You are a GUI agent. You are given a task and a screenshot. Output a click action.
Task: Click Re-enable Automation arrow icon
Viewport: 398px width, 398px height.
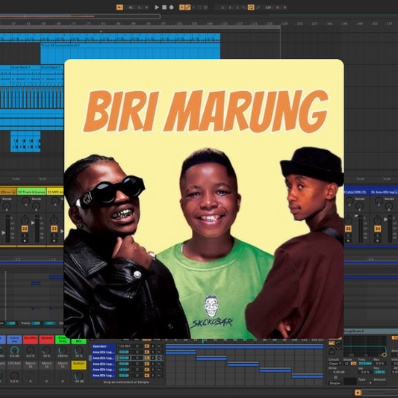(194, 7)
